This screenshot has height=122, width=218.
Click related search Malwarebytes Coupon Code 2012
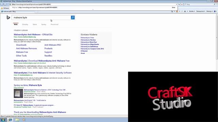(x=92, y=49)
